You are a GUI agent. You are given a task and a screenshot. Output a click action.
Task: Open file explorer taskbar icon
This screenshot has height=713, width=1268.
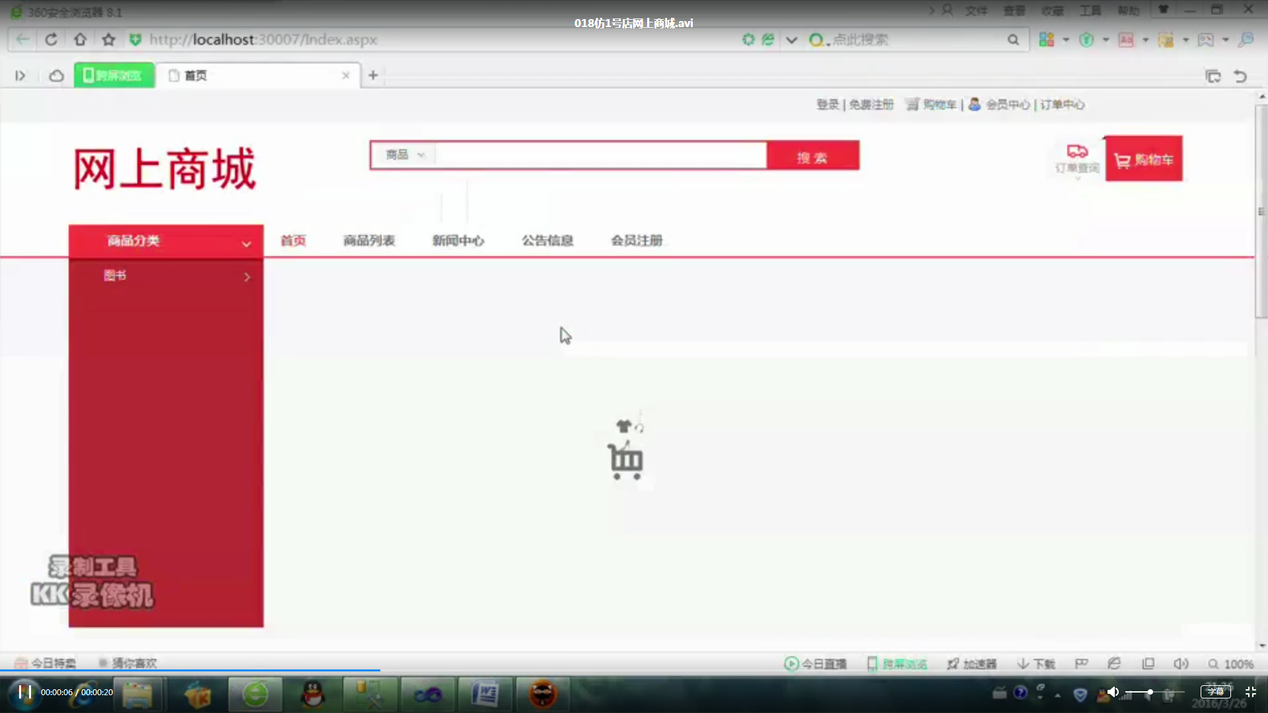tap(137, 695)
